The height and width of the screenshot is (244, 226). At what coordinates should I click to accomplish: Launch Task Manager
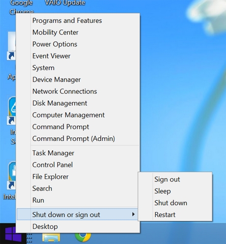[78, 153]
